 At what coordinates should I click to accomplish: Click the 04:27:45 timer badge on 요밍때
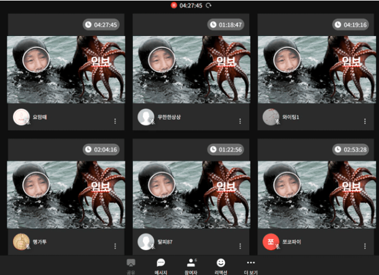tap(101, 25)
